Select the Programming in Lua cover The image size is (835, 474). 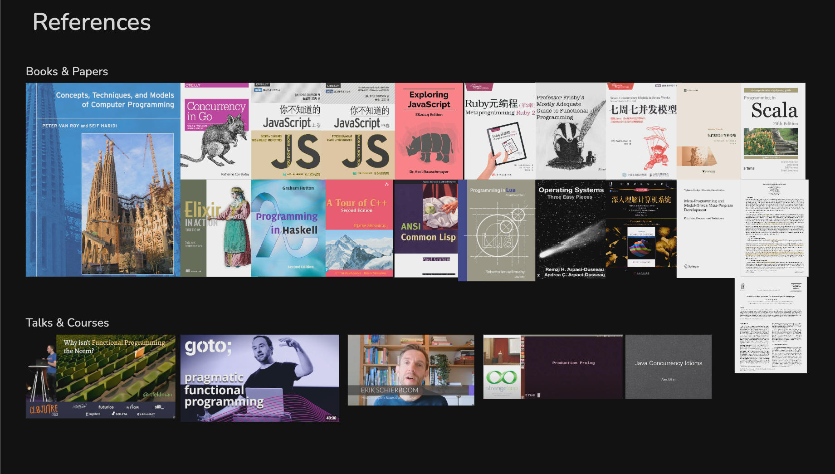tap(497, 230)
